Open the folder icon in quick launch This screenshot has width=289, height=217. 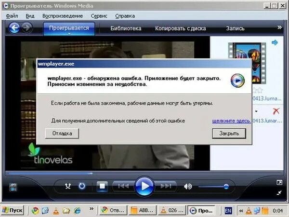point(66,211)
